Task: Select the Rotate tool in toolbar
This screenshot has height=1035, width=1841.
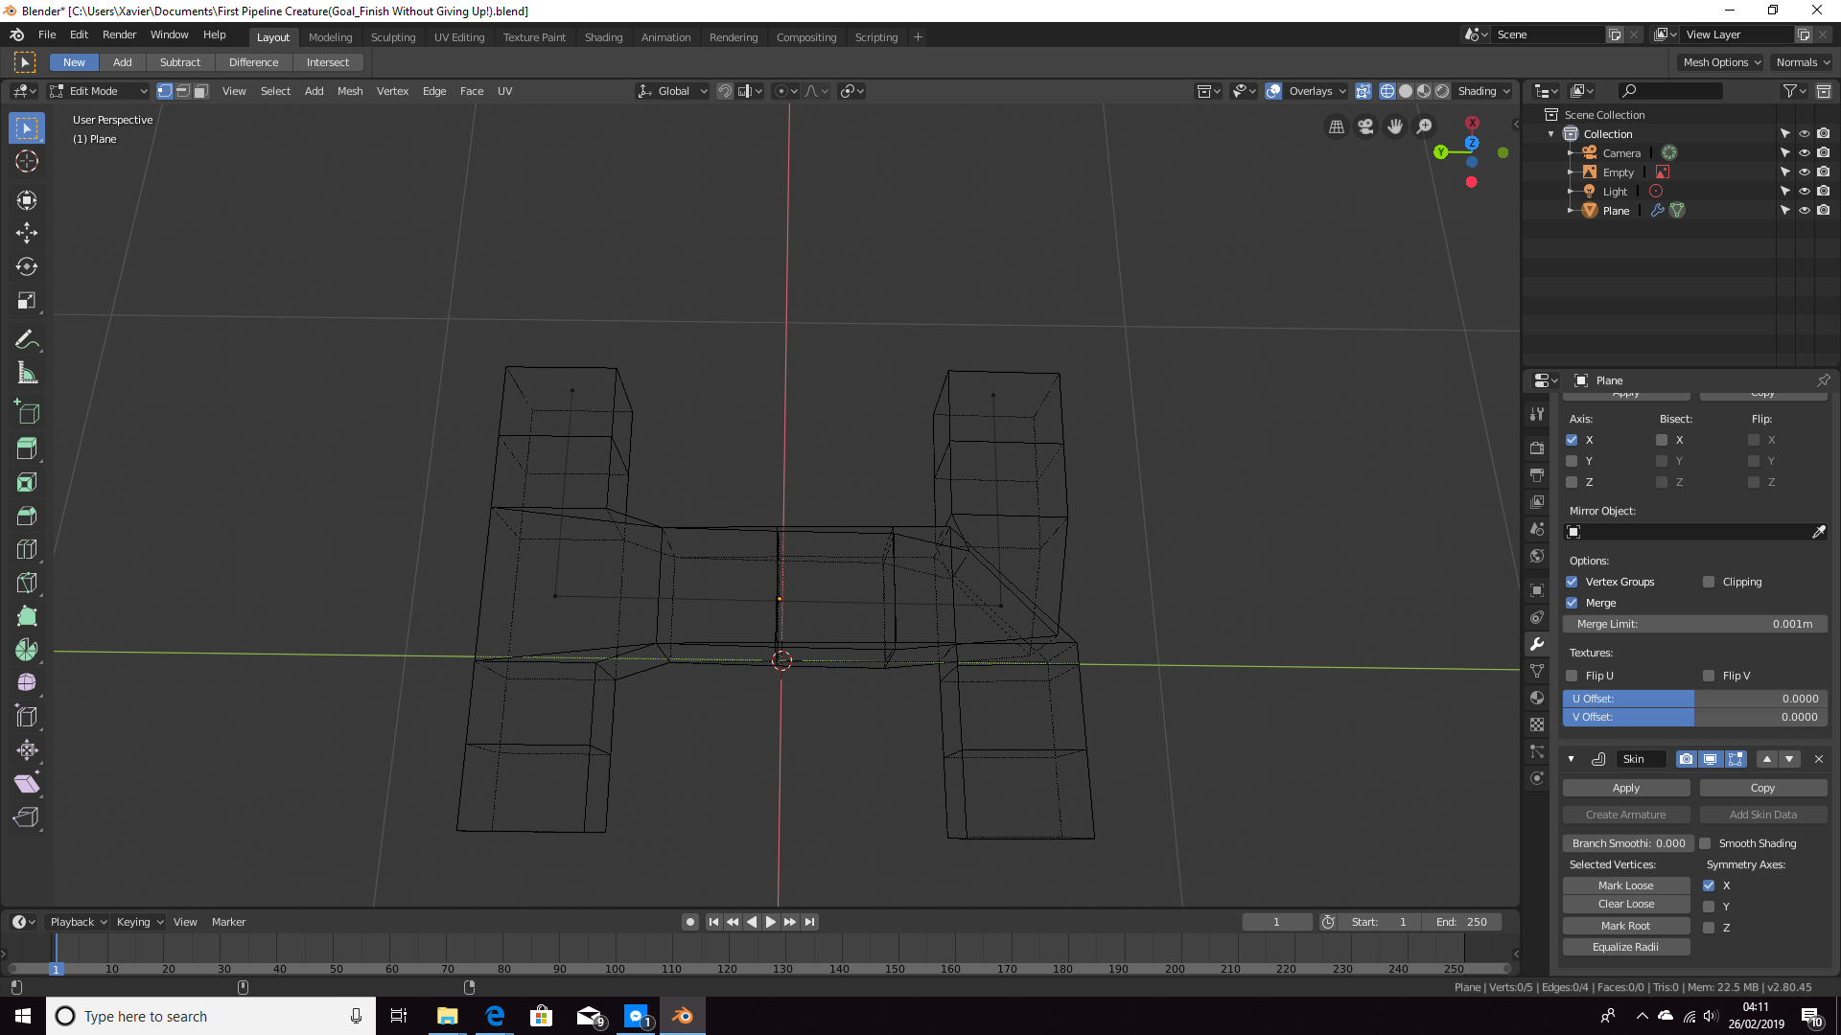Action: pyautogui.click(x=27, y=266)
